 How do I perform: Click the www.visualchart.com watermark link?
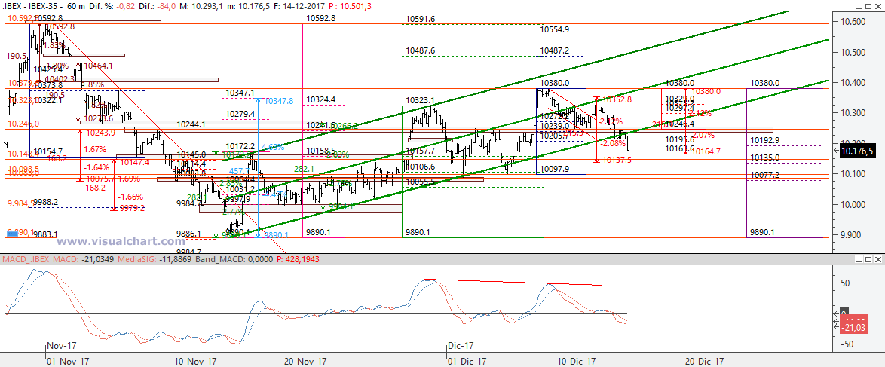115,242
